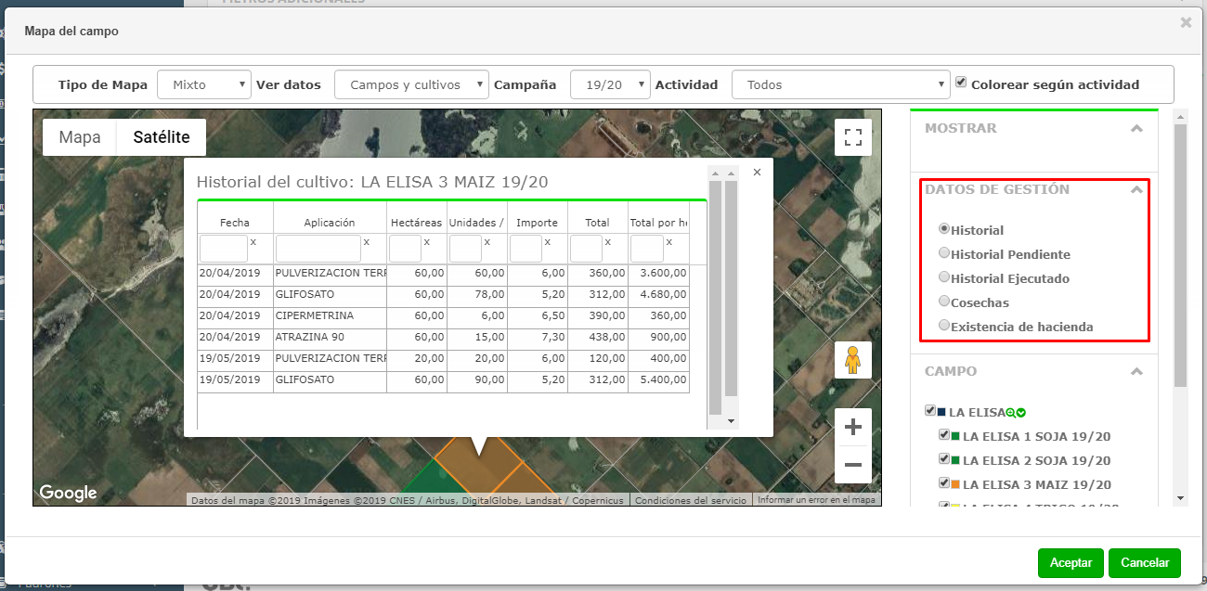Zoom out the map with minus button
Screen dimensions: 1207x591
(853, 465)
